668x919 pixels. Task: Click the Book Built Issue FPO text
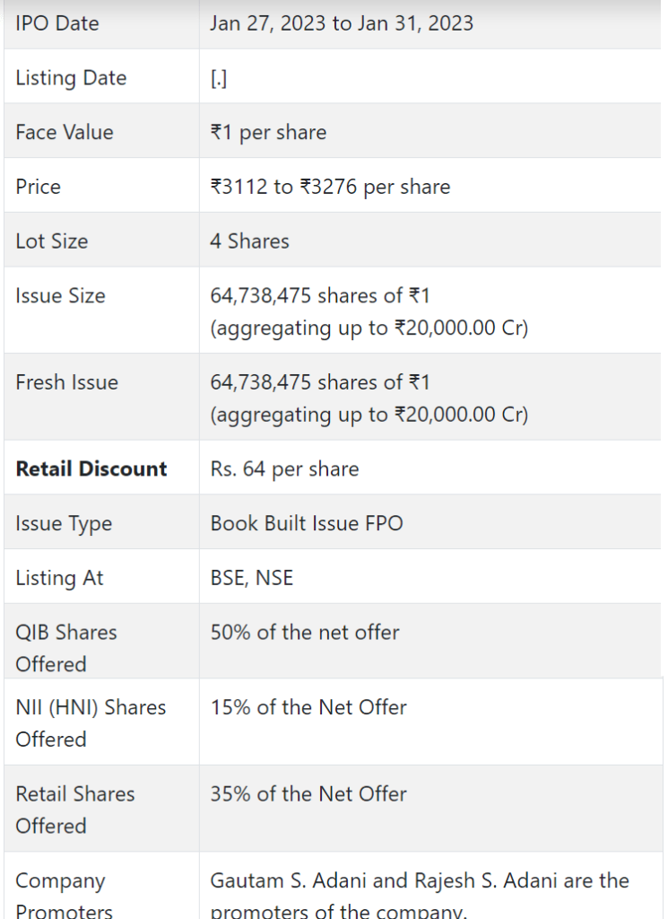pyautogui.click(x=307, y=523)
